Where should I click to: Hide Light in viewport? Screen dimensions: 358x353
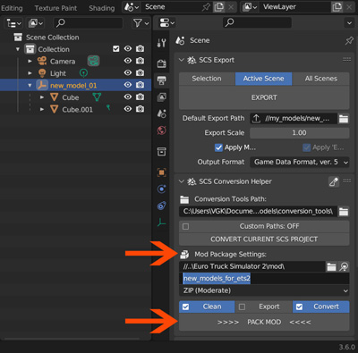pos(128,72)
